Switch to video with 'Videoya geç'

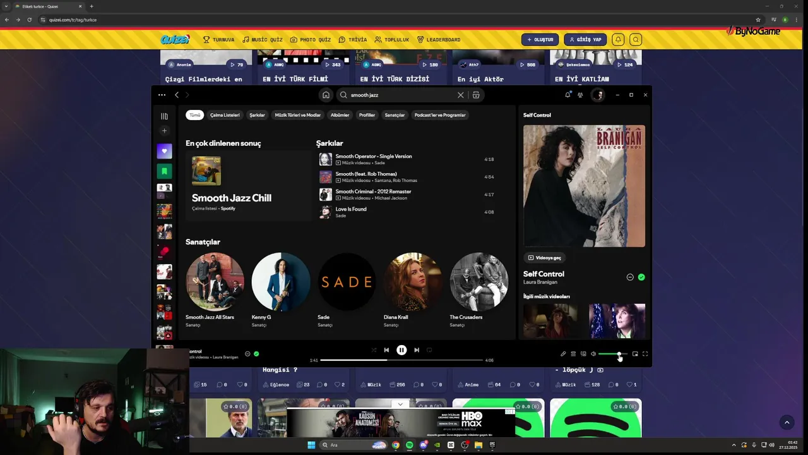pyautogui.click(x=544, y=258)
